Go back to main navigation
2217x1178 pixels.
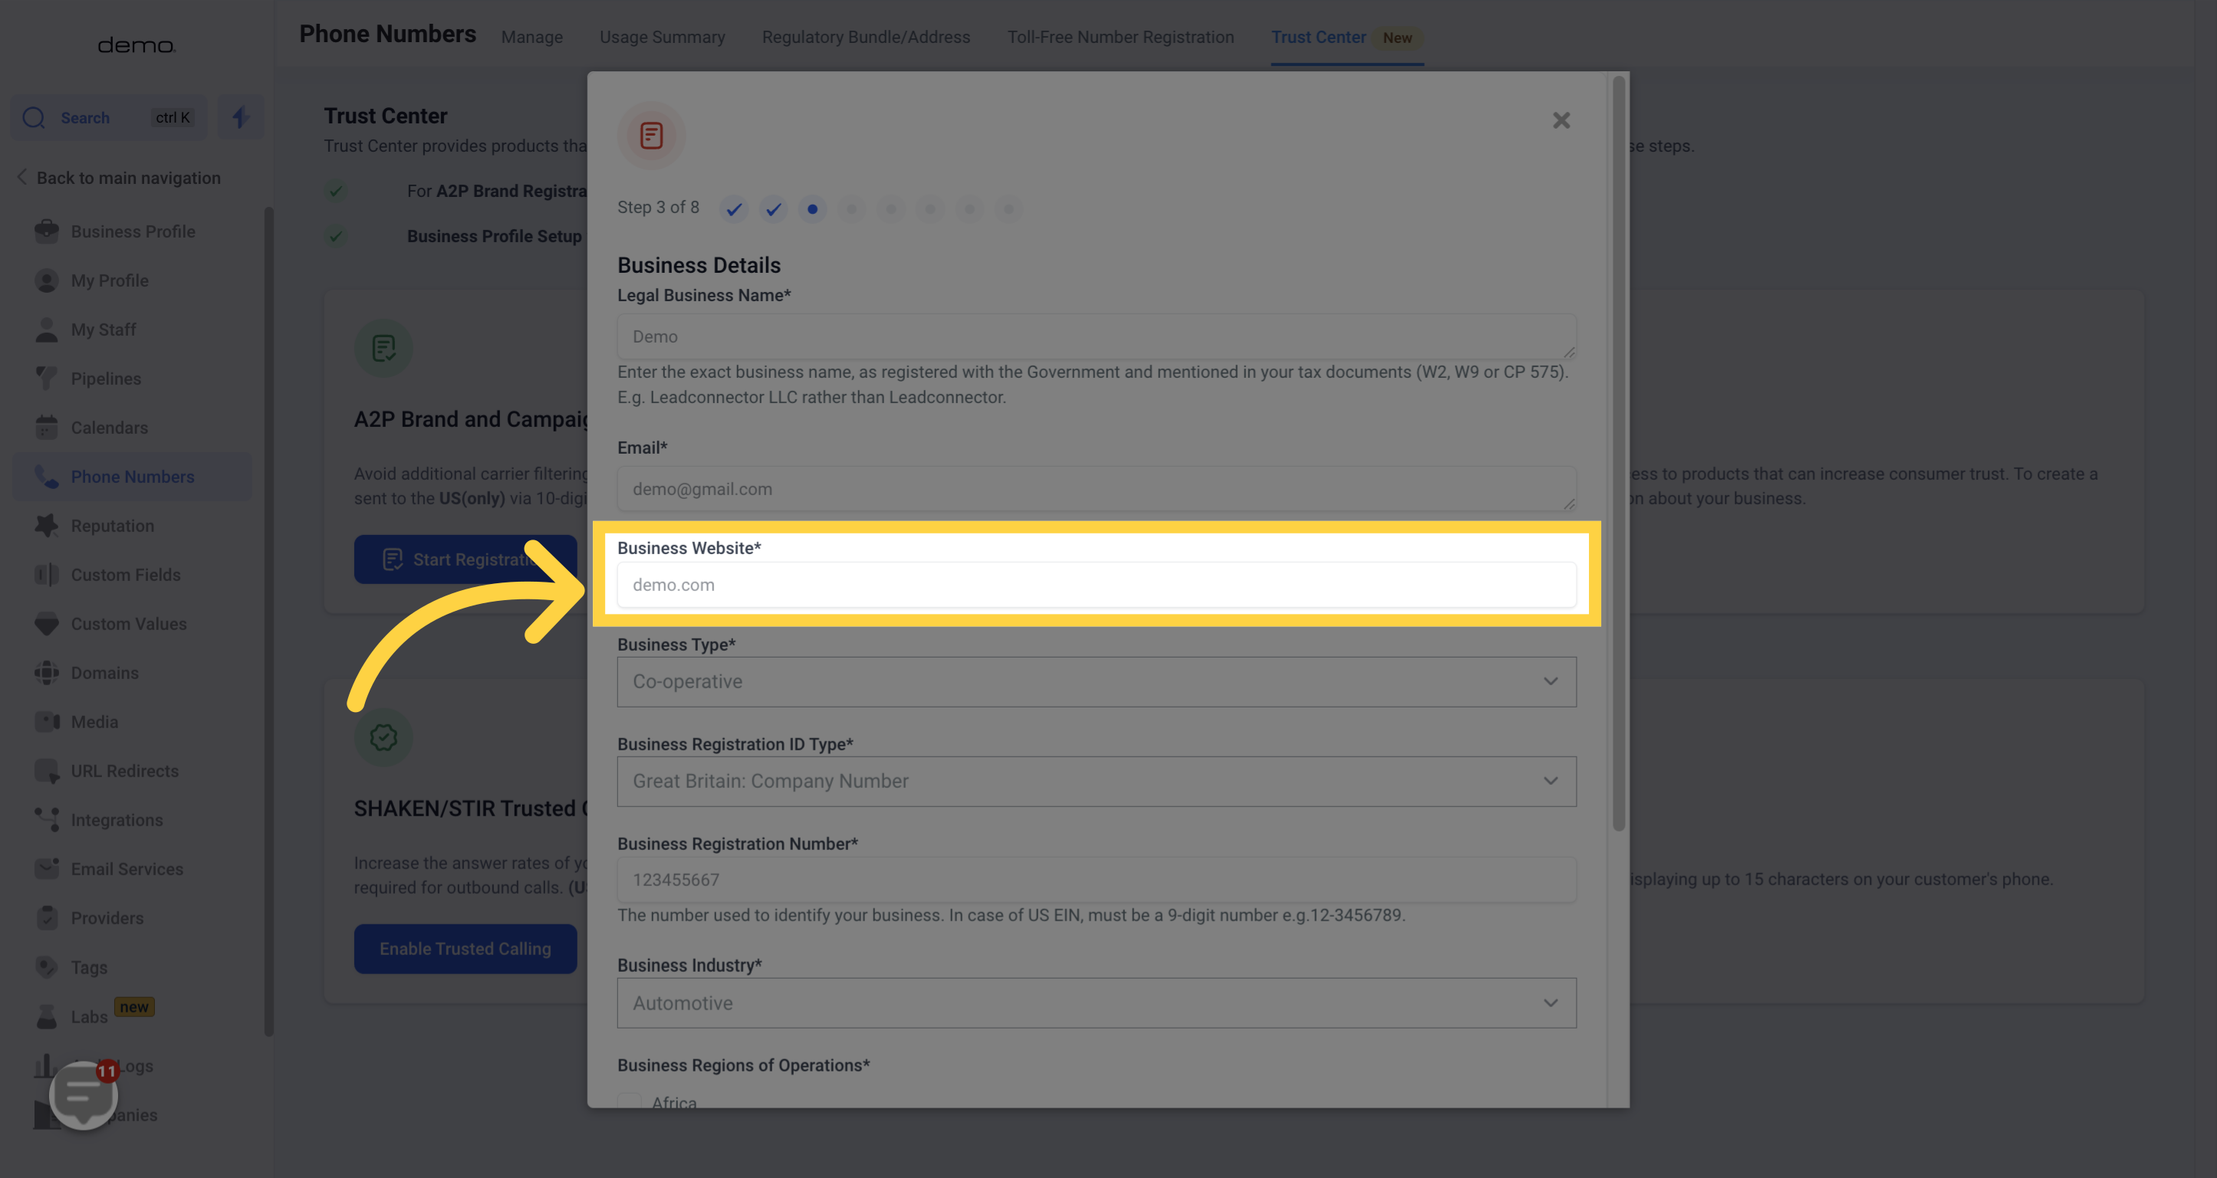119,178
